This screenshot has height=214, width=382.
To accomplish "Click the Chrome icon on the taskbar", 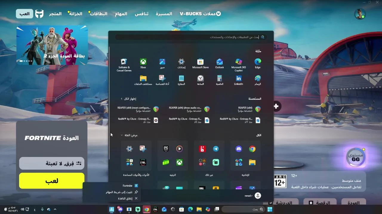I will pyautogui.click(x=147, y=209).
